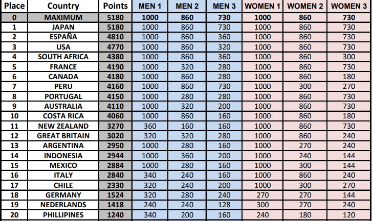372x221 pixels.
Task: Click the MAXIMUM row label
Action: point(63,17)
